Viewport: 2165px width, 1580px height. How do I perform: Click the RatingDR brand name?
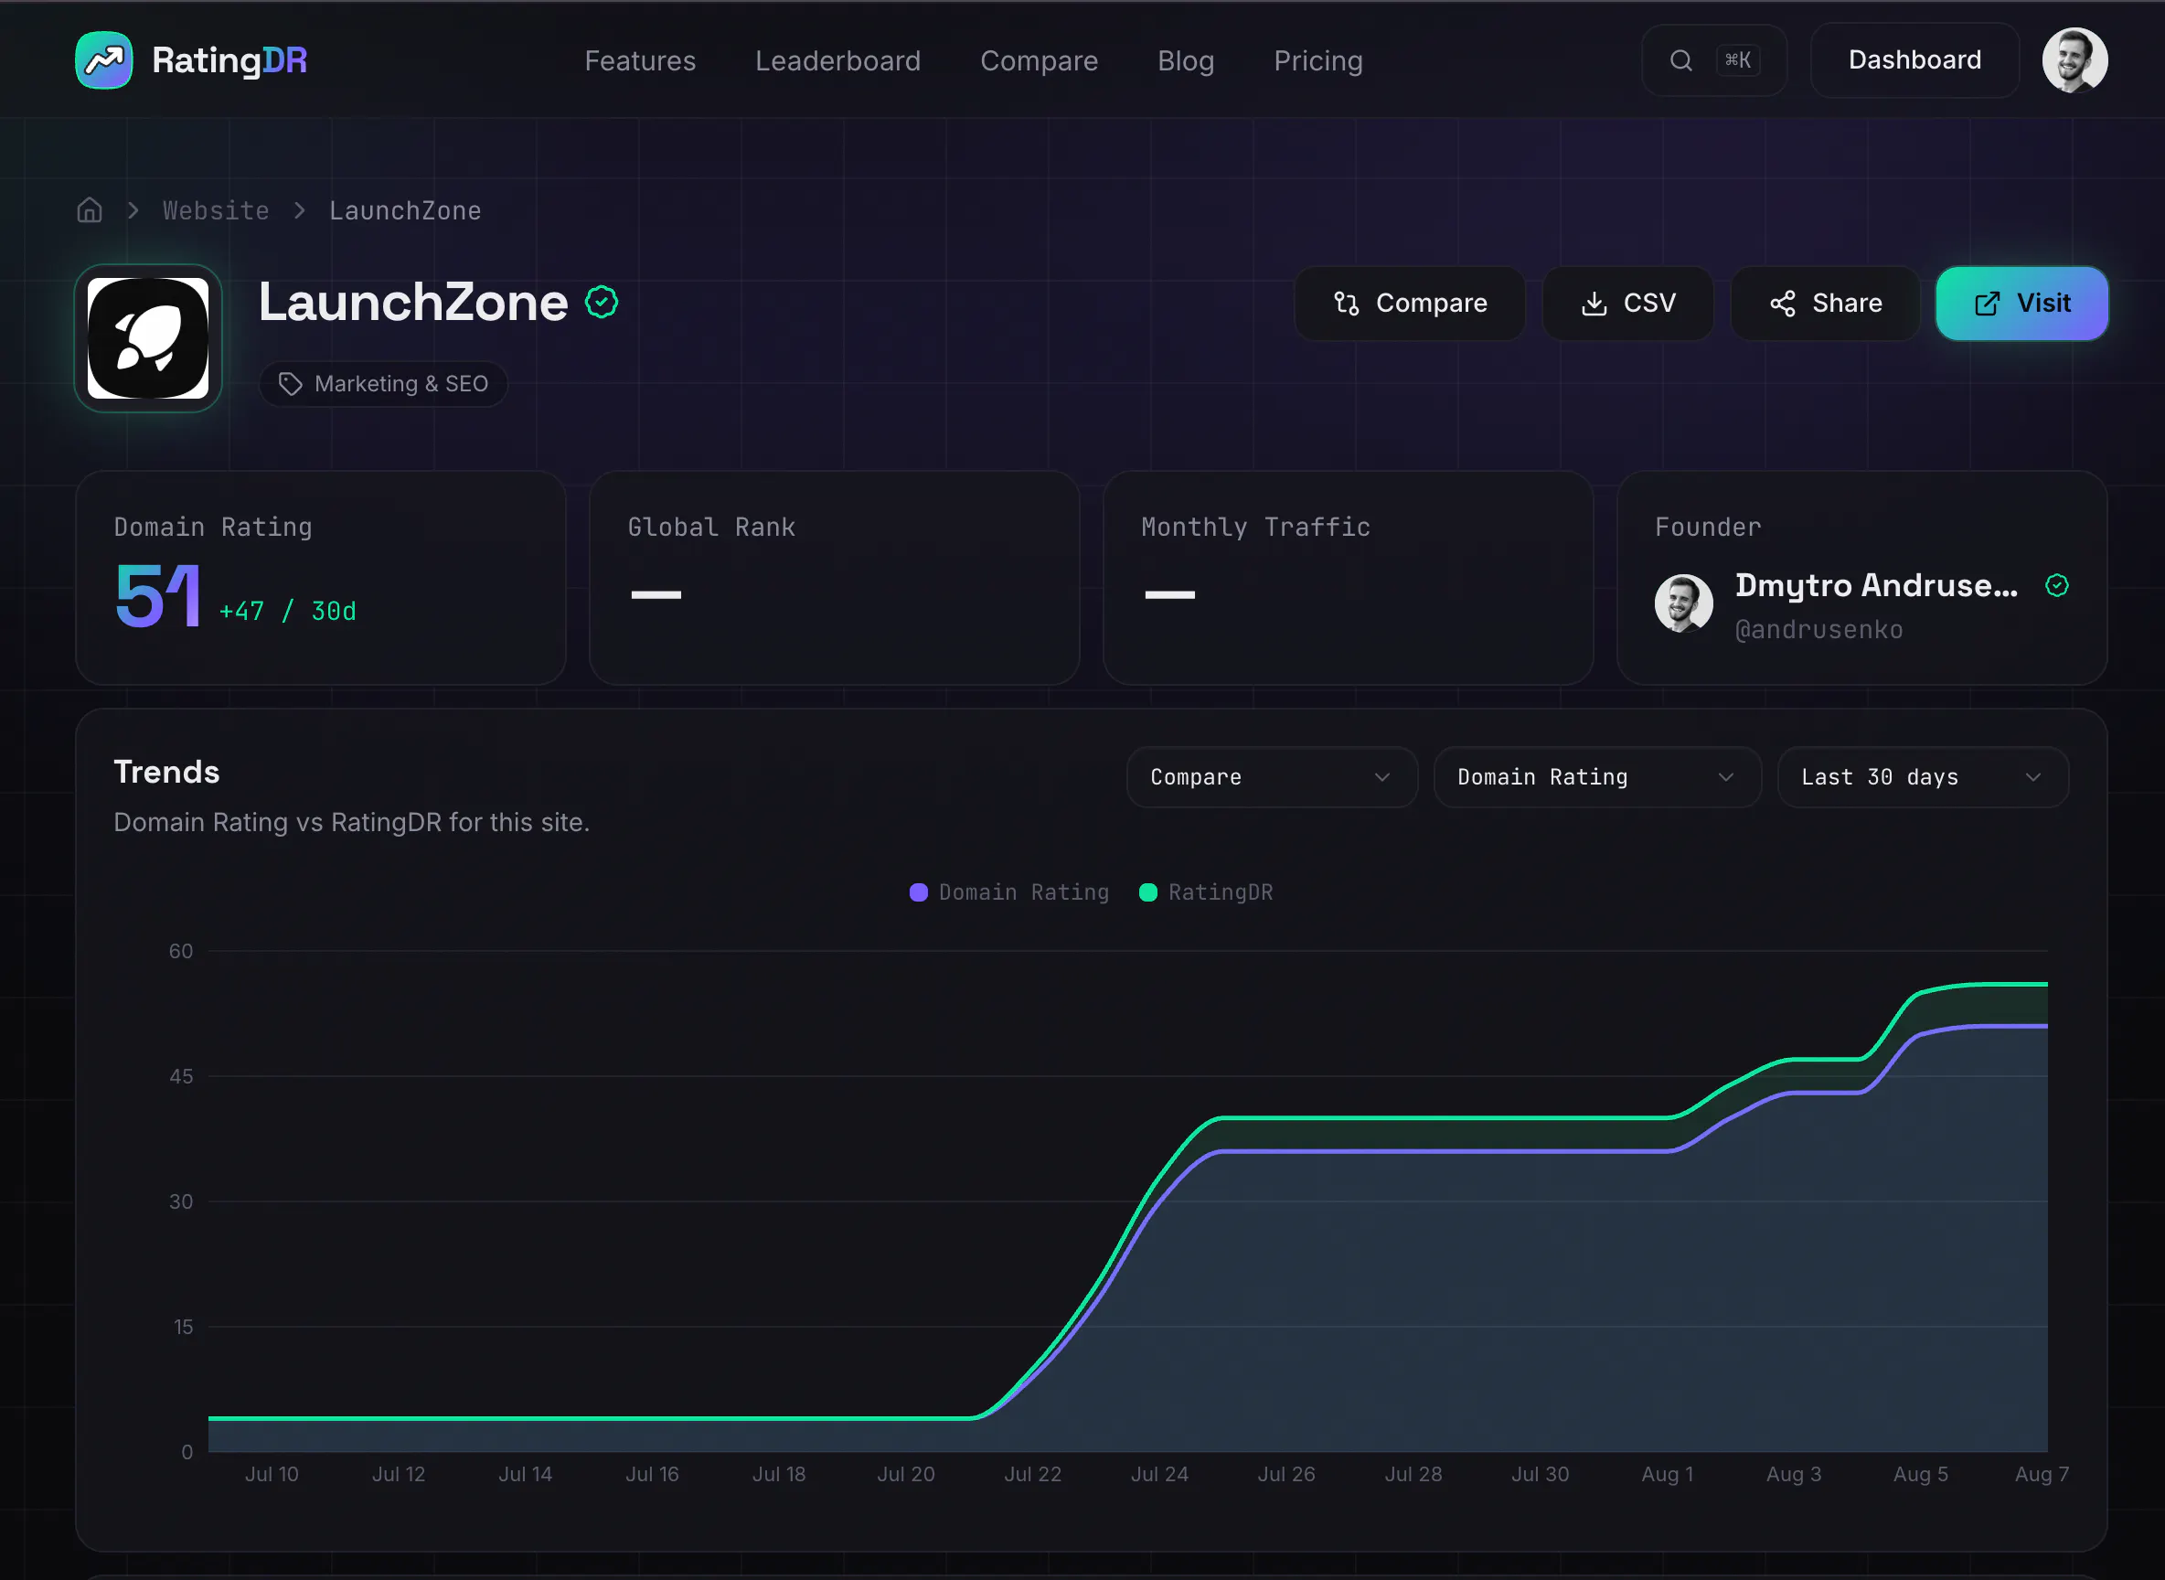pyautogui.click(x=229, y=60)
